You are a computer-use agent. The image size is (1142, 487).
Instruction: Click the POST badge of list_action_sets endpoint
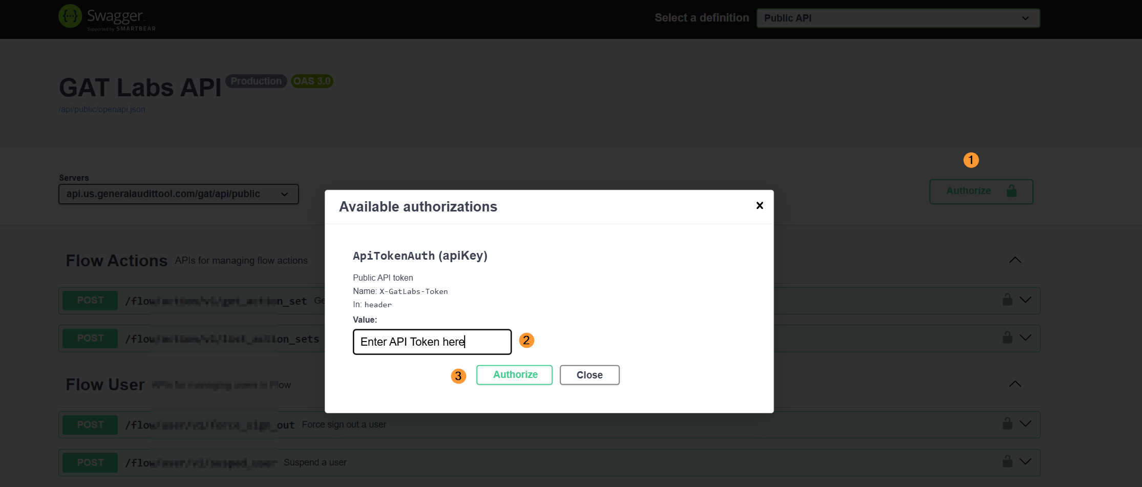tap(90, 338)
